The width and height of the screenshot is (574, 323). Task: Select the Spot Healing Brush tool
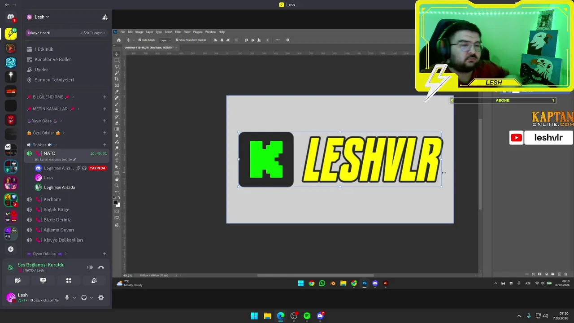[x=117, y=98]
